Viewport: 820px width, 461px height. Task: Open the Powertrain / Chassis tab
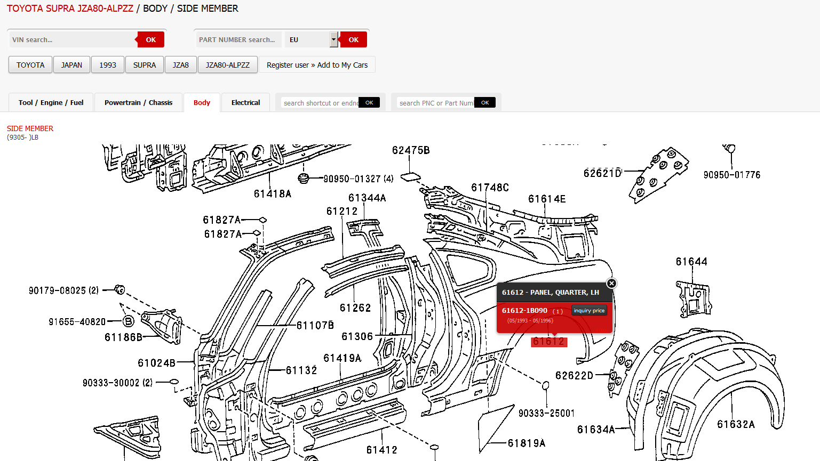pos(138,102)
